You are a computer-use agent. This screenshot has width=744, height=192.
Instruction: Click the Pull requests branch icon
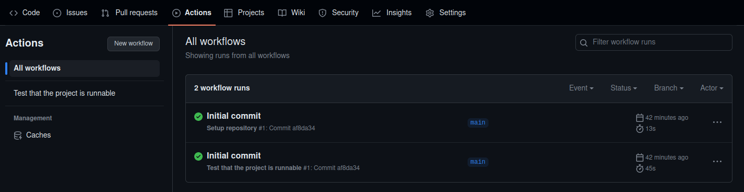pos(105,13)
